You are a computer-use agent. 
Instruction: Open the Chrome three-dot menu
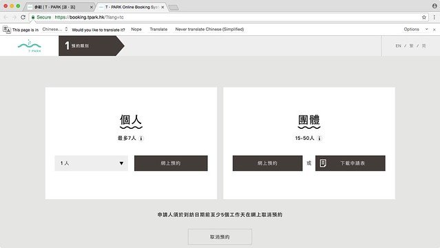(x=434, y=17)
